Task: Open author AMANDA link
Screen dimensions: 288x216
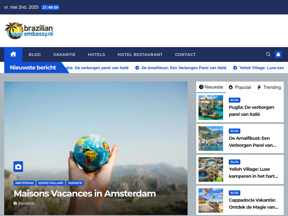Action: coord(26,204)
